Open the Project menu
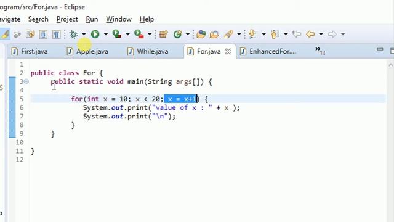 point(67,19)
